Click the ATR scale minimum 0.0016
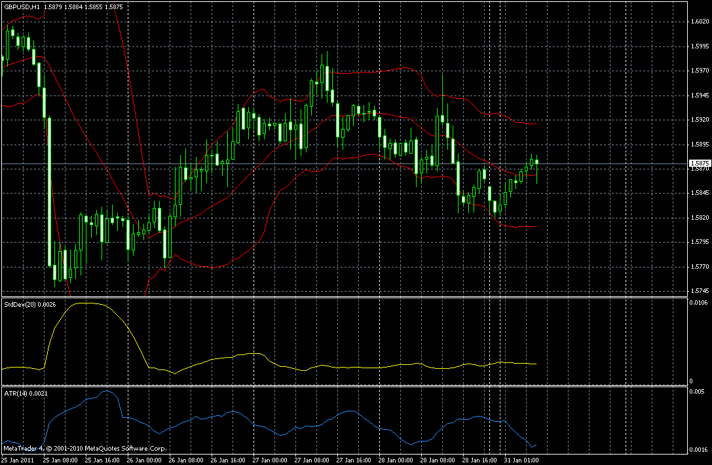 pyautogui.click(x=698, y=450)
